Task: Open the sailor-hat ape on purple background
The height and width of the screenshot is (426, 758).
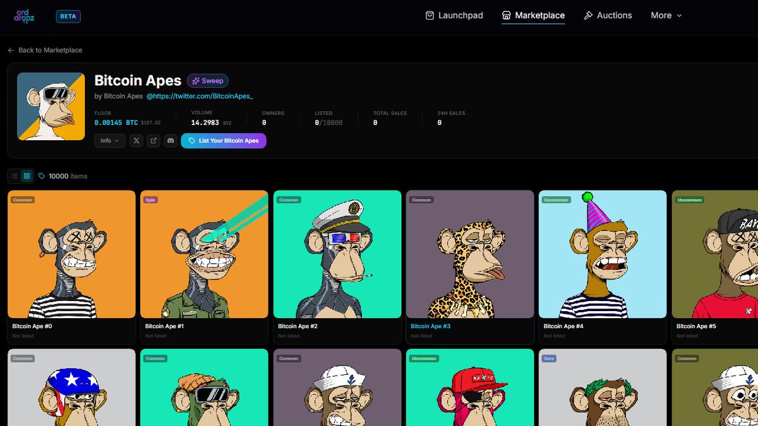Action: click(x=337, y=388)
